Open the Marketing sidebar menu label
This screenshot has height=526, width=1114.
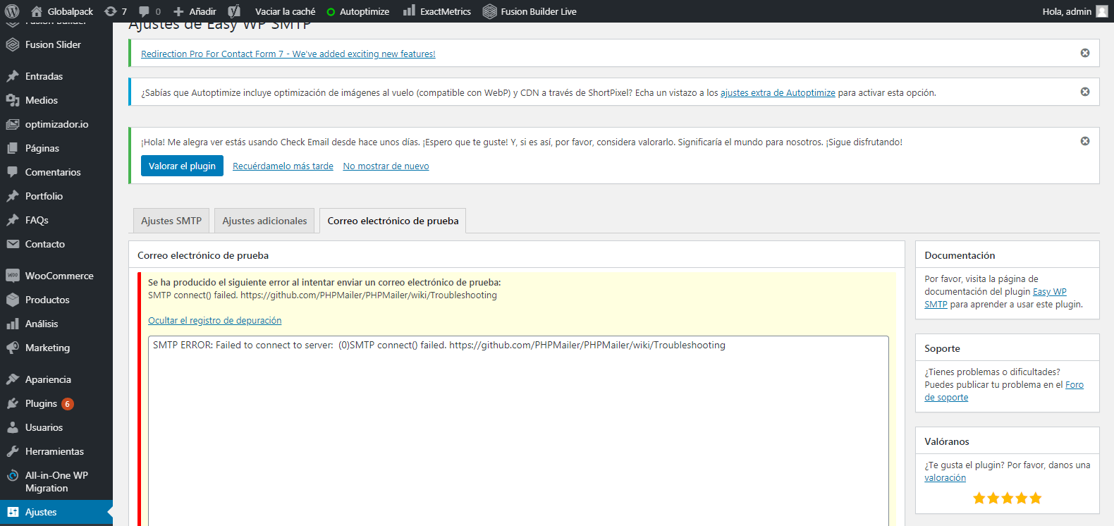(x=47, y=348)
